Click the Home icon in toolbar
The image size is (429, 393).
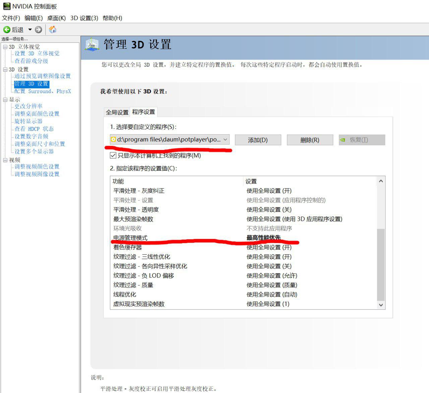pyautogui.click(x=53, y=29)
